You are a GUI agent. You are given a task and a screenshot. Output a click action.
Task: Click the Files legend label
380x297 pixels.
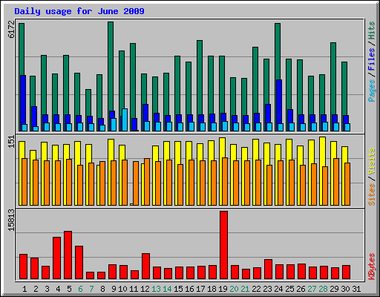tap(372, 59)
